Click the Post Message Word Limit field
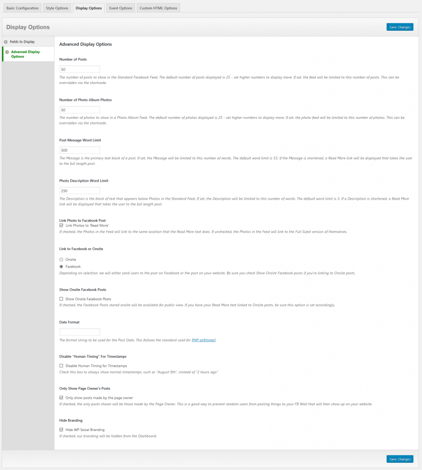The height and width of the screenshot is (470, 422). click(80, 150)
